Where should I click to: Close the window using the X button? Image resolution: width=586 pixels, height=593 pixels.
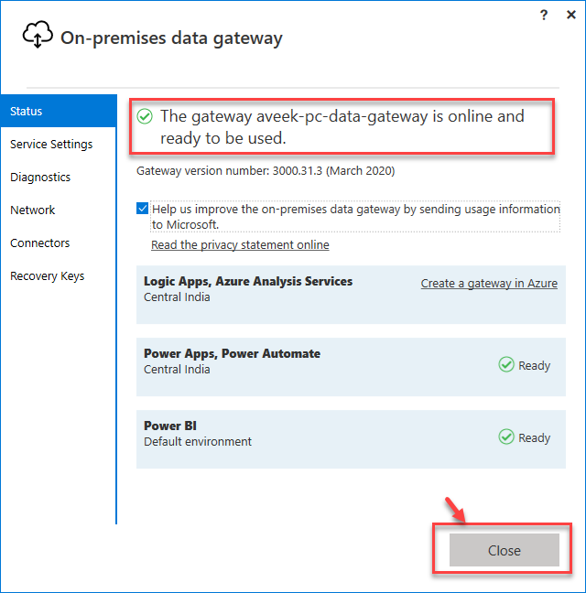coord(571,15)
